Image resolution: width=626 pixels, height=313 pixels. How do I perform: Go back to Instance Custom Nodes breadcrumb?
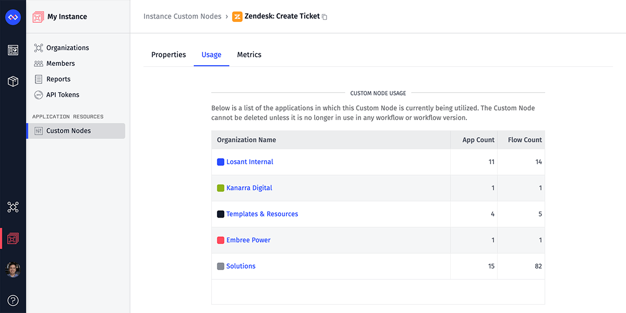coord(183,17)
